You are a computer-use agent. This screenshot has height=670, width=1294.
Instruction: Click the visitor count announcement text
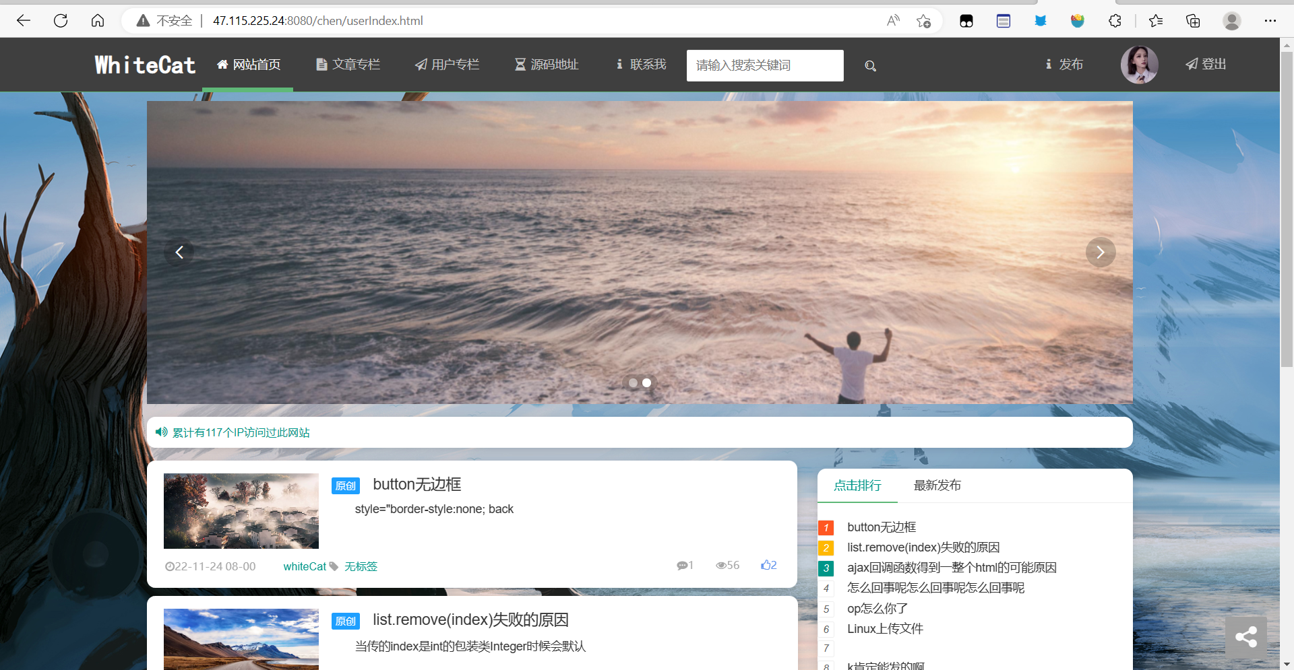(241, 432)
